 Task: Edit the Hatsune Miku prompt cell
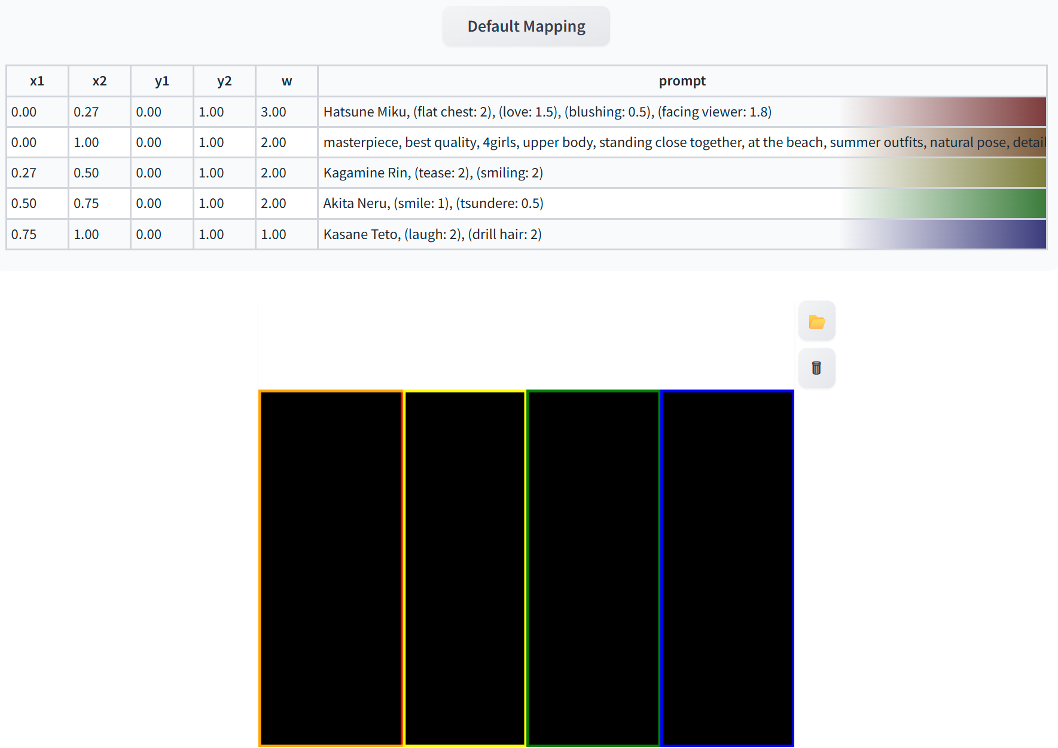point(682,112)
